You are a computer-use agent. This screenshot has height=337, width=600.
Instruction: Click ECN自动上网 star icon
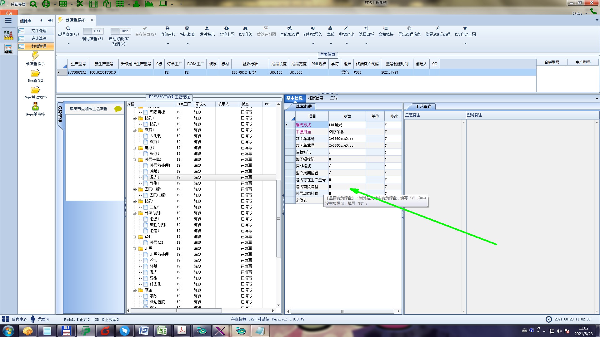465,28
